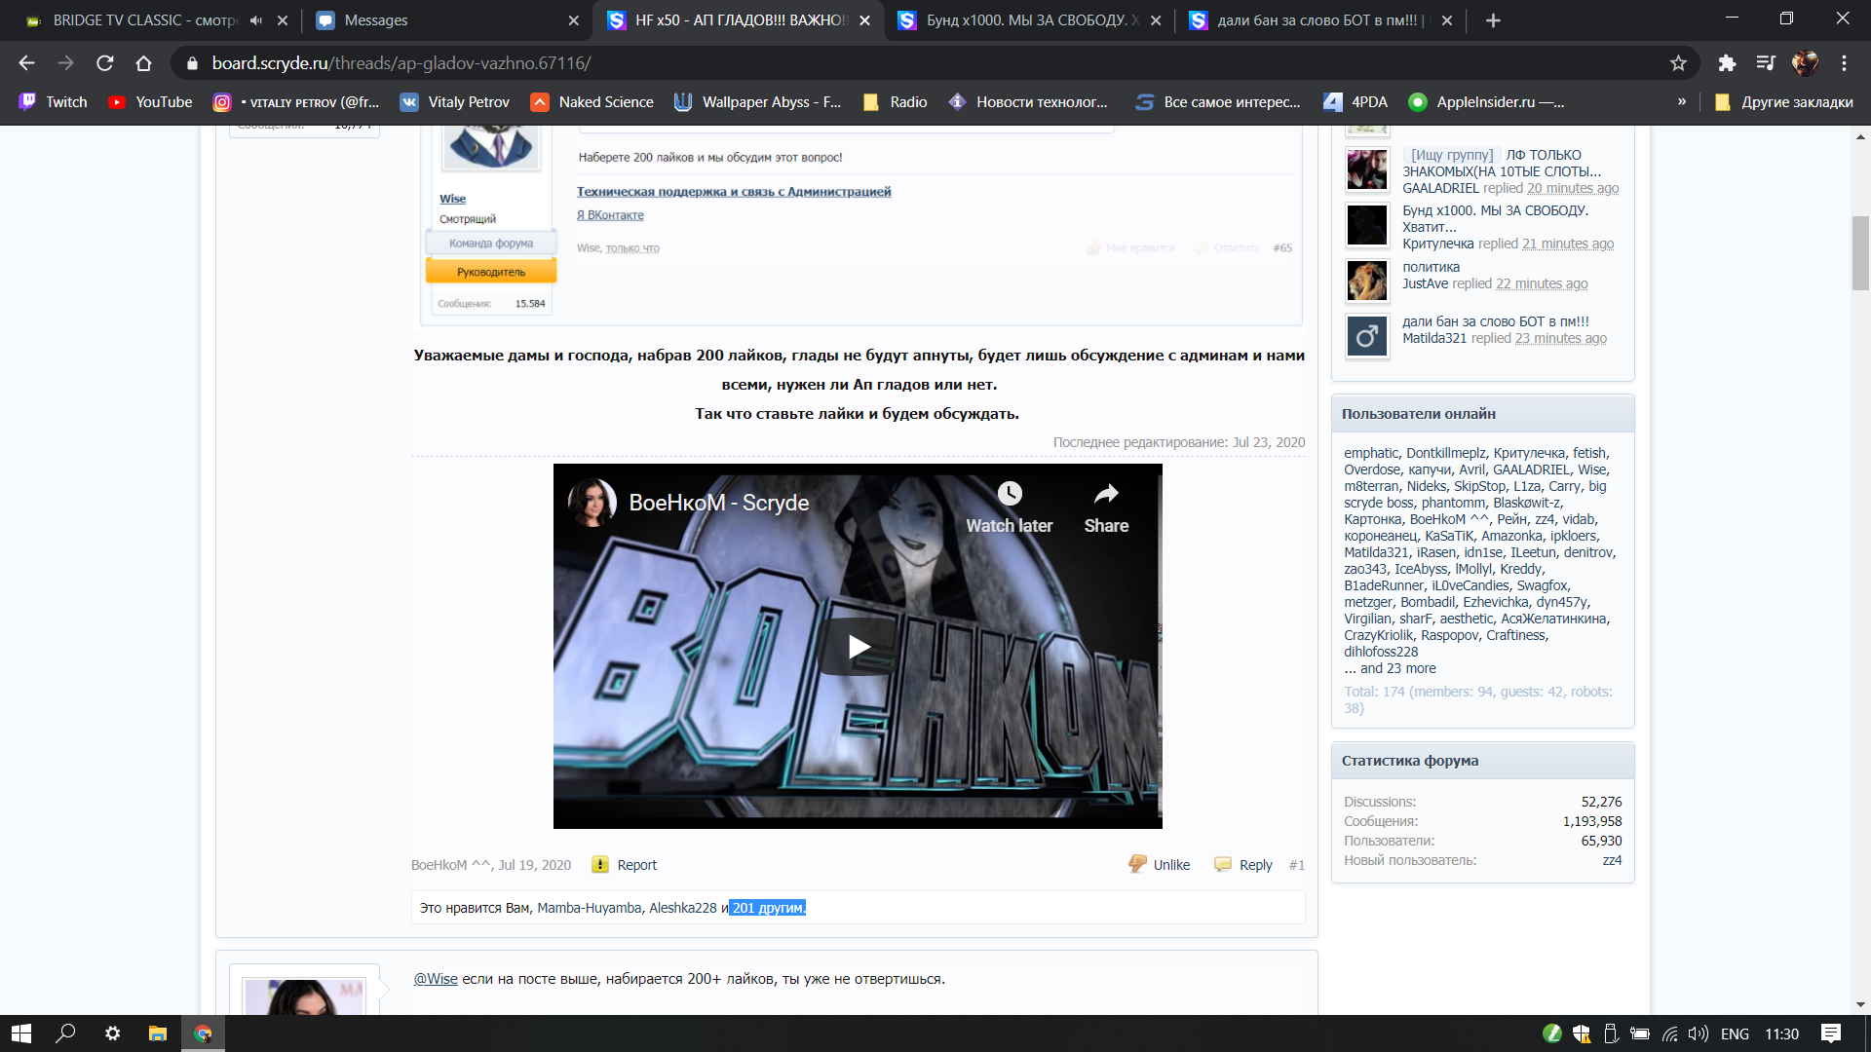The height and width of the screenshot is (1052, 1871).
Task: Switch to Бунд x1000 tab
Action: click(1023, 20)
